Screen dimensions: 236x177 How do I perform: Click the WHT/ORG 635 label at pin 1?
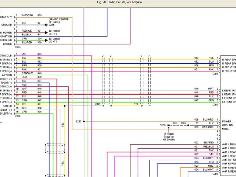(31, 15)
